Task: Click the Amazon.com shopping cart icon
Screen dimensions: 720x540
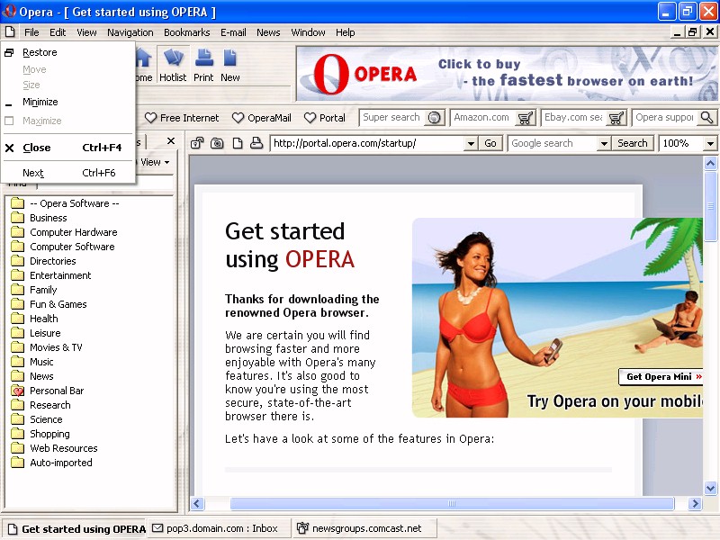Action: point(525,118)
